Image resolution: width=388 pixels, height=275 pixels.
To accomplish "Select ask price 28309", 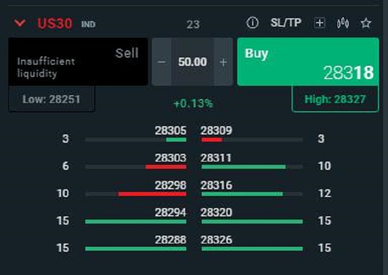I will click(216, 131).
